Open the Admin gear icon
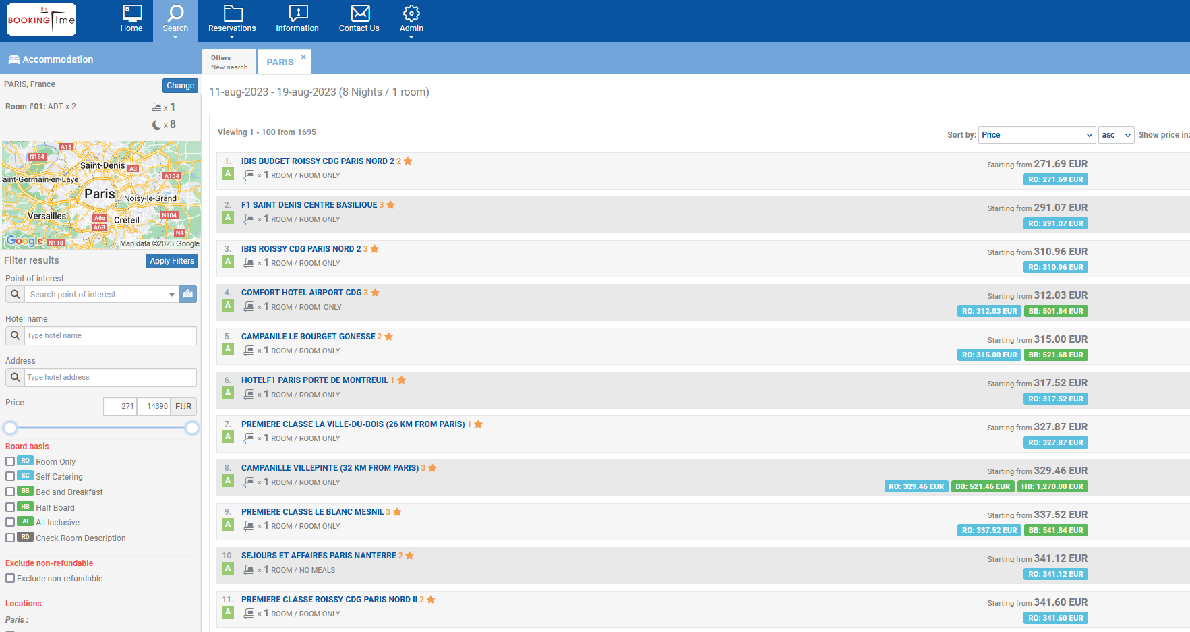 pyautogui.click(x=411, y=13)
